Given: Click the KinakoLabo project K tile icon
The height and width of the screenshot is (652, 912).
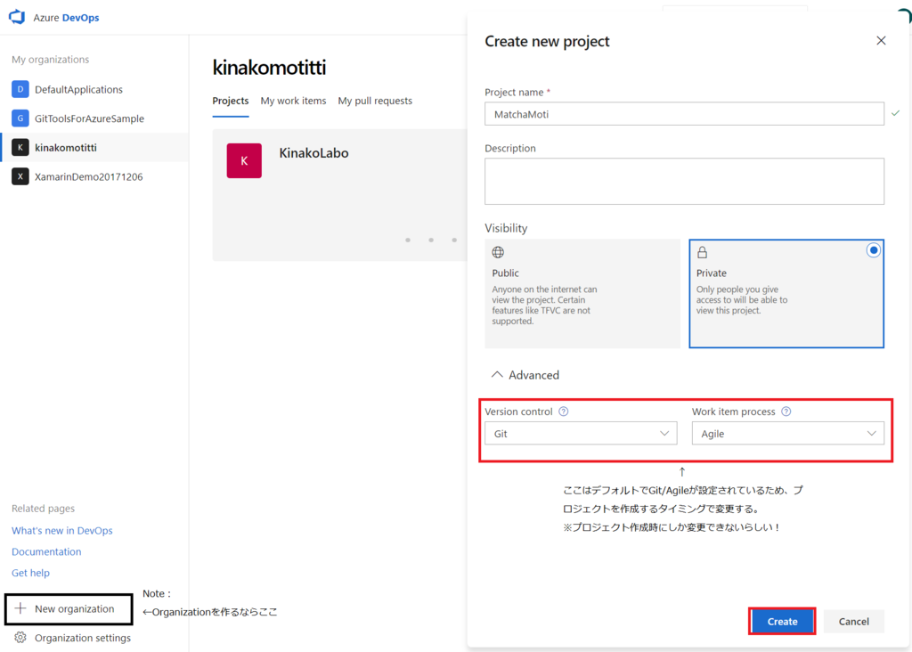Looking at the screenshot, I should [244, 160].
